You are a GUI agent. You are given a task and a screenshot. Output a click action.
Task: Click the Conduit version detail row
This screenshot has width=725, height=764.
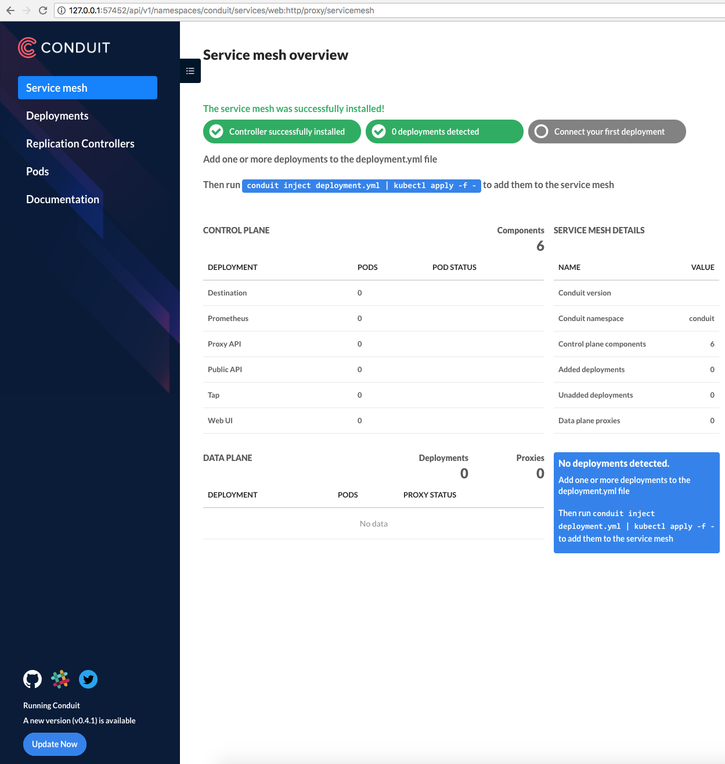(x=636, y=293)
